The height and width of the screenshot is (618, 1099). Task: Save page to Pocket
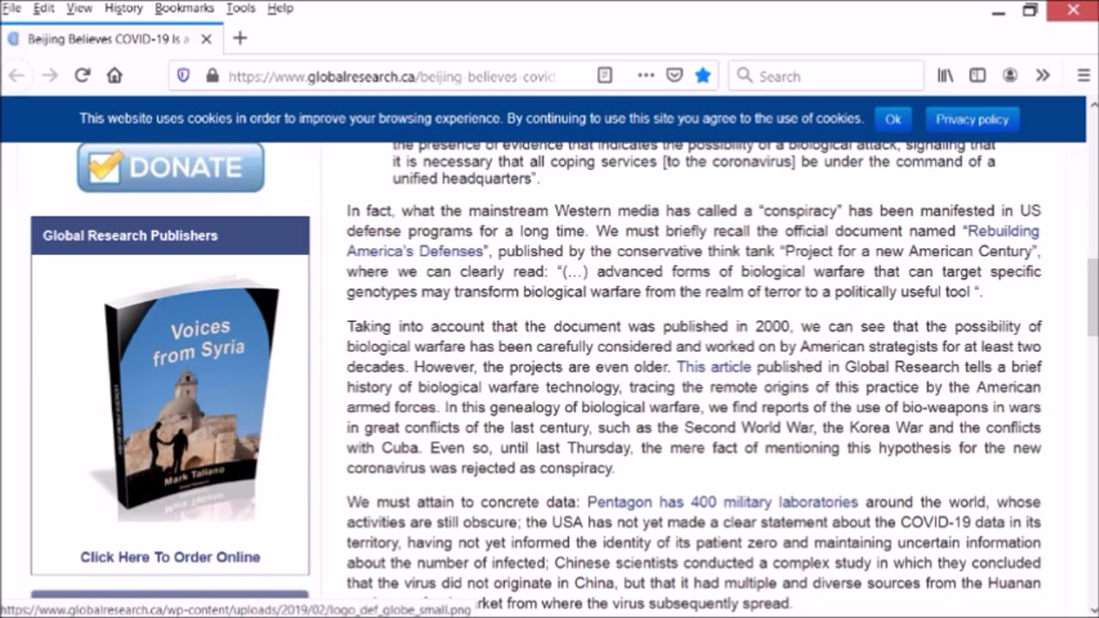pos(675,76)
